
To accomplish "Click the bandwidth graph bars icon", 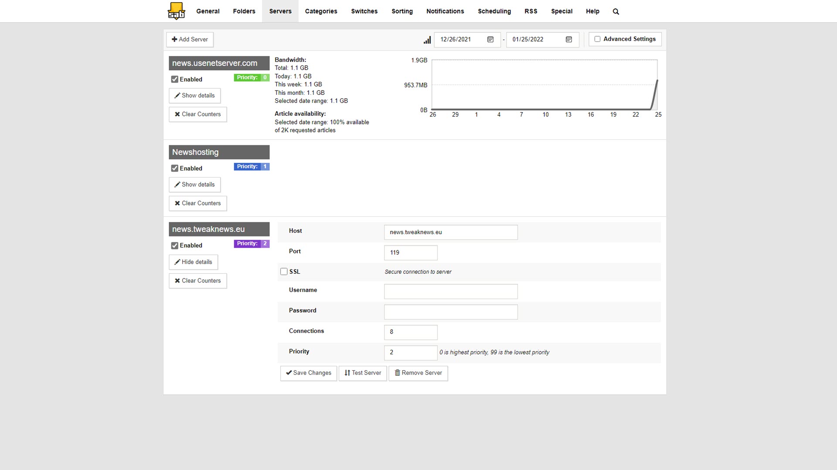I will coord(427,40).
